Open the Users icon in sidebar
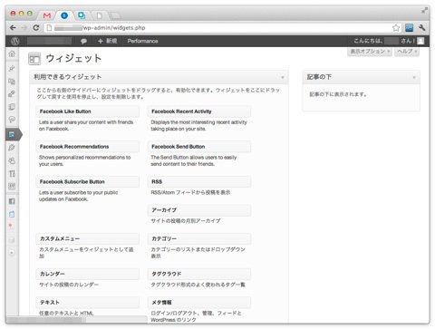The height and width of the screenshot is (329, 435). 12,160
